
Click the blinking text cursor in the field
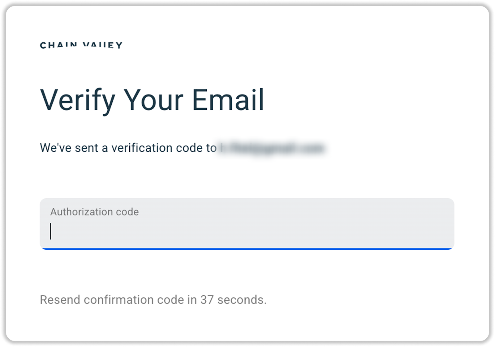click(51, 231)
